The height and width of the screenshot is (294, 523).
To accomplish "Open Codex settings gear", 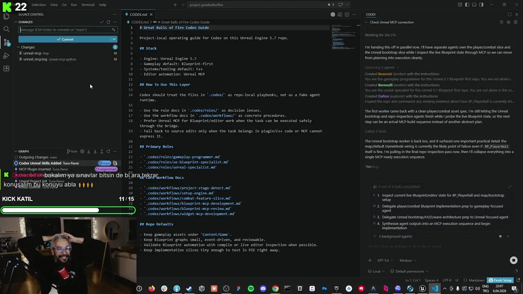I will tap(508, 22).
